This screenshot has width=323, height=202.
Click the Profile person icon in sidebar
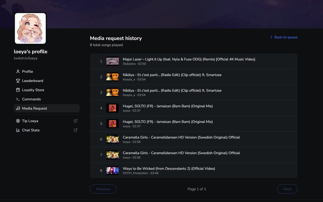pyautogui.click(x=18, y=71)
